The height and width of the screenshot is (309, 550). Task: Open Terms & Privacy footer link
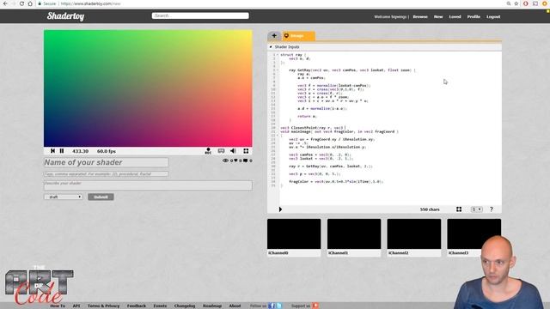[x=103, y=306]
